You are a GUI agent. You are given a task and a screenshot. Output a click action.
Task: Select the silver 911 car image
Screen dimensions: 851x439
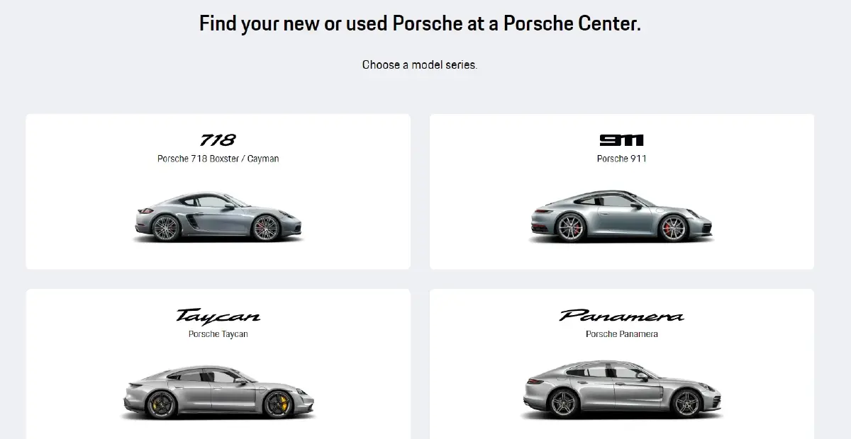coord(623,216)
